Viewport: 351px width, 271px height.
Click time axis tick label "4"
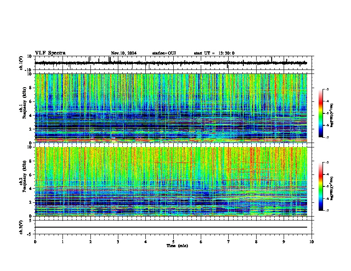tap(146, 242)
